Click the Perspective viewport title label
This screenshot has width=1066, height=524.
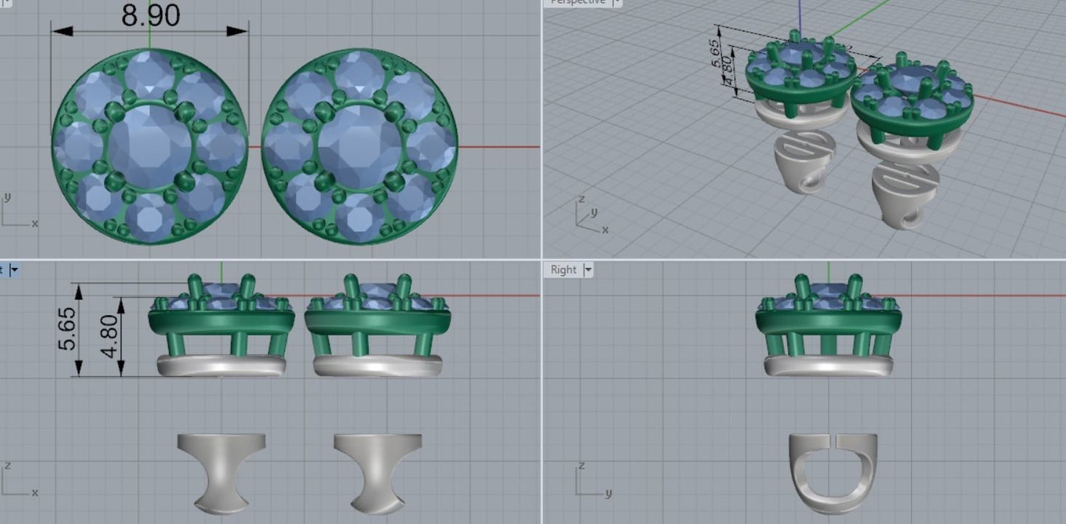[579, 2]
